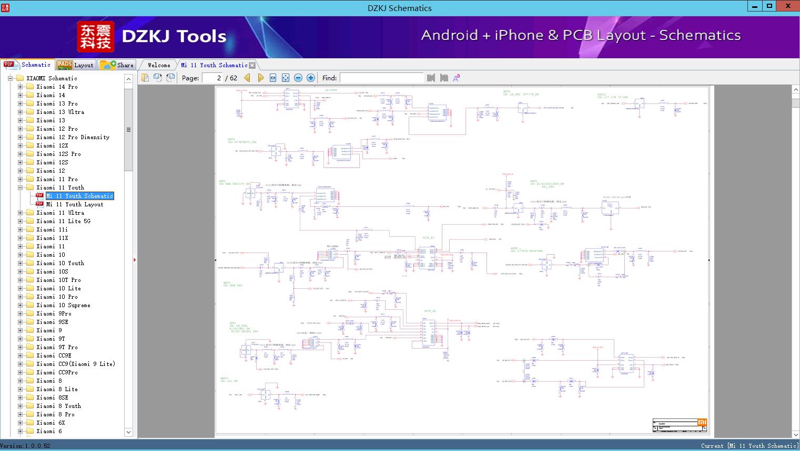Viewport: 800px width, 451px height.
Task: Collapse the XIAOMI Schematic root node
Action: point(10,78)
